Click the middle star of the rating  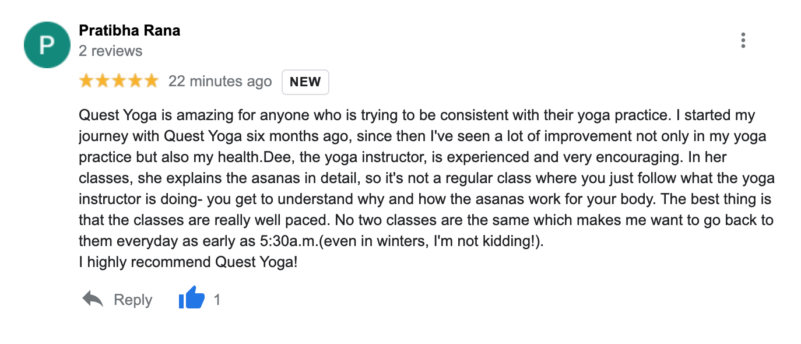119,81
